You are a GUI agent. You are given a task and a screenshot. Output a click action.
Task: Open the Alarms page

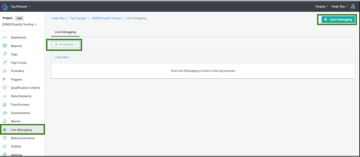[x=15, y=121]
